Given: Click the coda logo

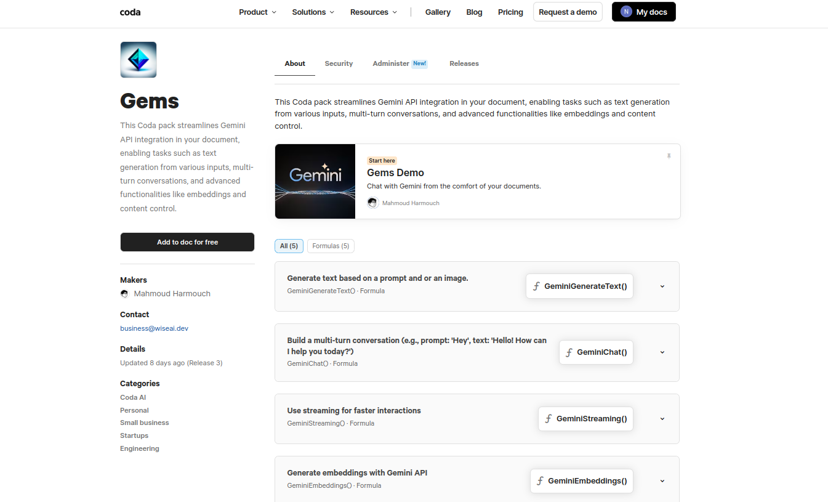Looking at the screenshot, I should point(130,12).
